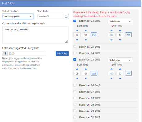
Task: Increase December 22 start hour with up arrow
Action: pyautogui.click(x=77, y=30)
